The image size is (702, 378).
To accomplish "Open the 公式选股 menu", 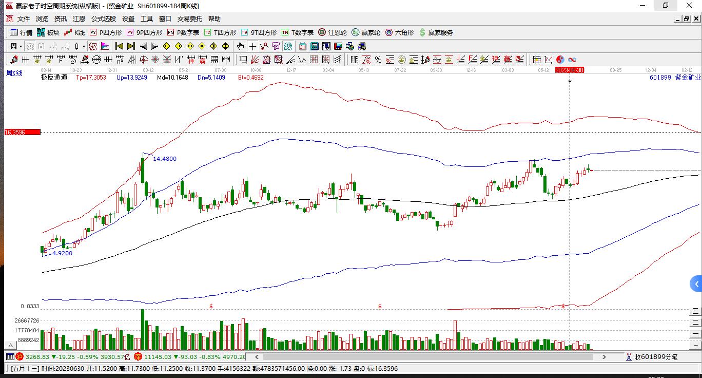I will (104, 19).
